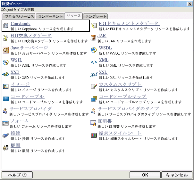
Task: Close the 新規xObject dialog
Action: click(190, 4)
